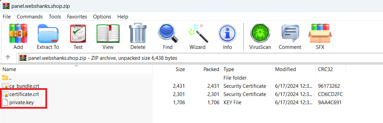Viewport: 383px width, 123px height.
Task: Click Security Certificate type of ca_bundle.crt
Action: 245,86
